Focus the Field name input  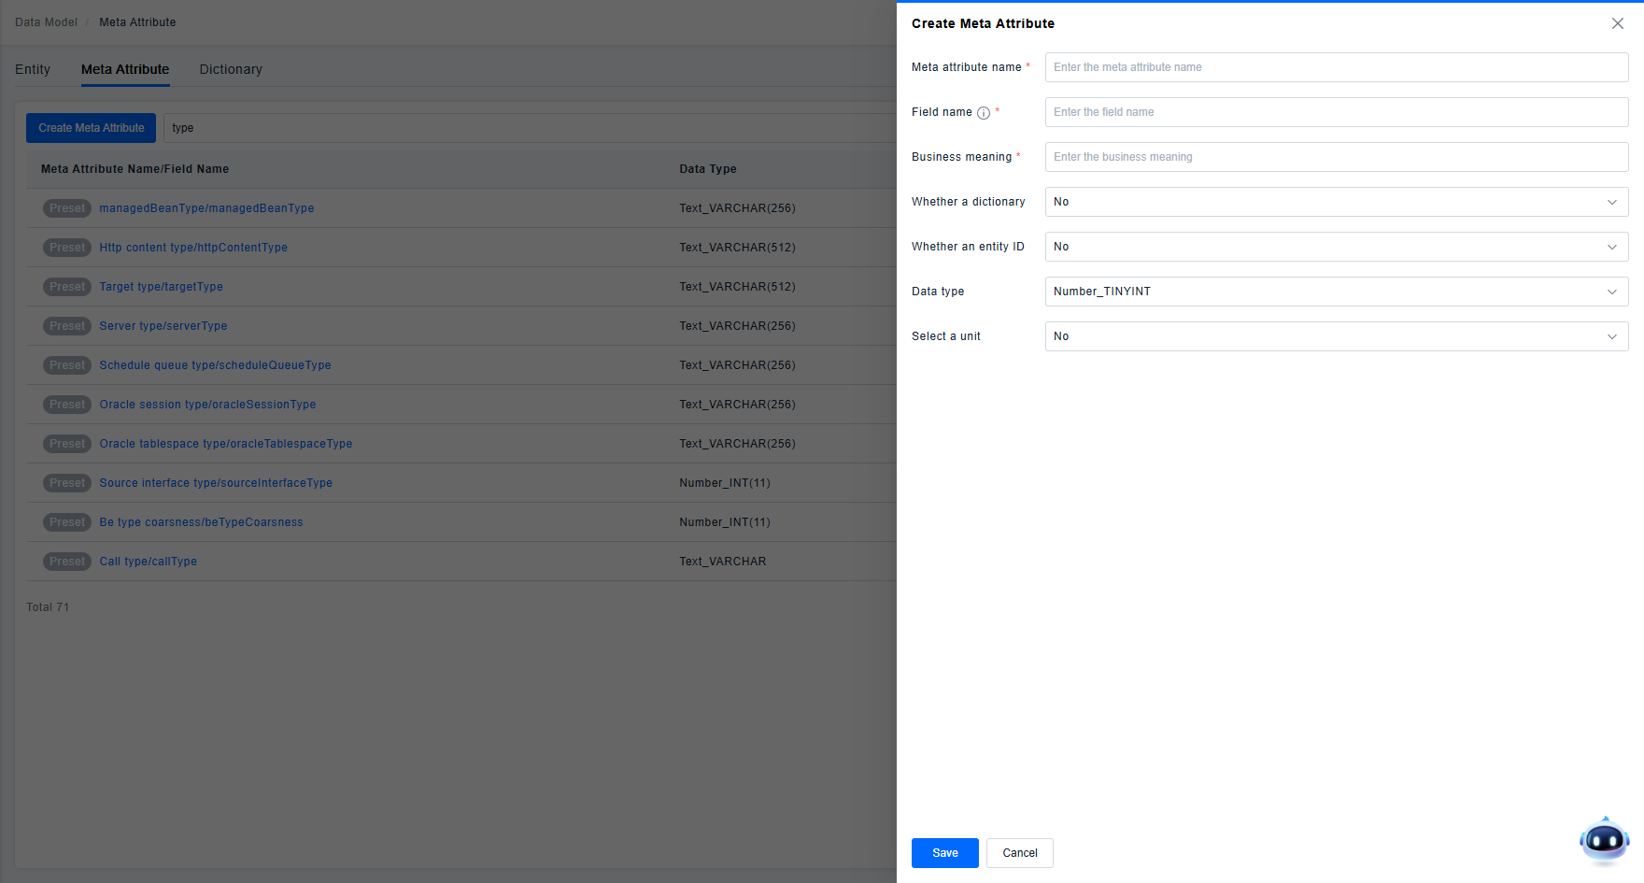[1336, 112]
